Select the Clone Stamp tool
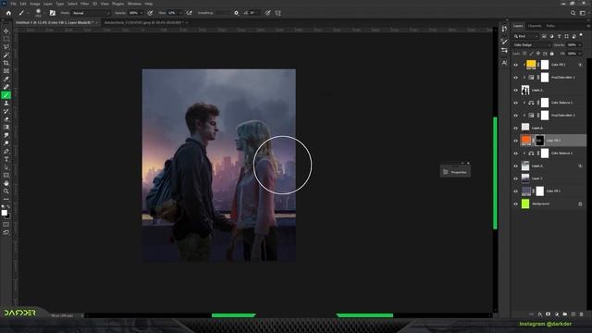592x333 pixels. point(6,103)
